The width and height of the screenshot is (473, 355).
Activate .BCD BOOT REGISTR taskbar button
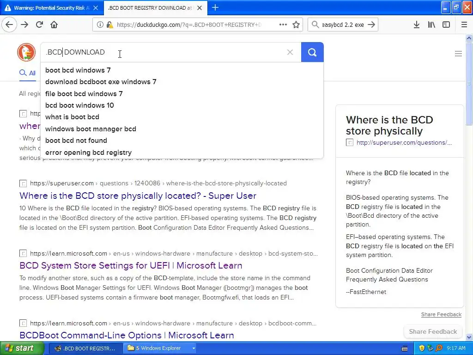point(85,348)
